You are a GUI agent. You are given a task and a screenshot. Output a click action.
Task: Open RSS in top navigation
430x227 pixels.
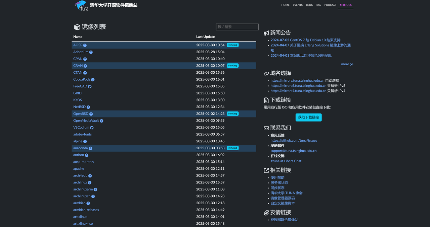tap(318, 5)
